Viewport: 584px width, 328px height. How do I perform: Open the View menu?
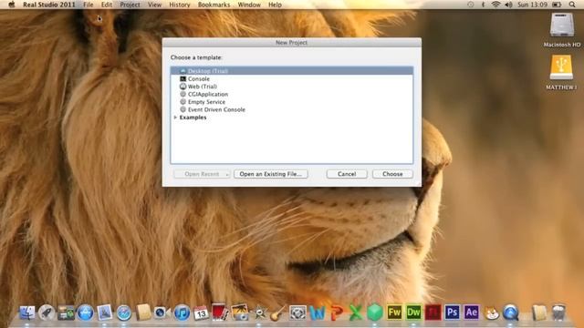(154, 5)
